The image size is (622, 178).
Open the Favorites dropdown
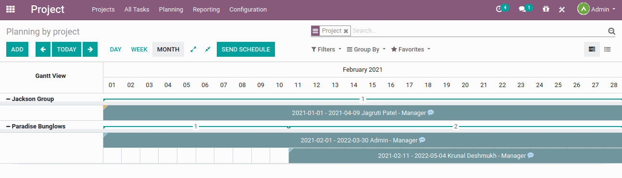[411, 49]
